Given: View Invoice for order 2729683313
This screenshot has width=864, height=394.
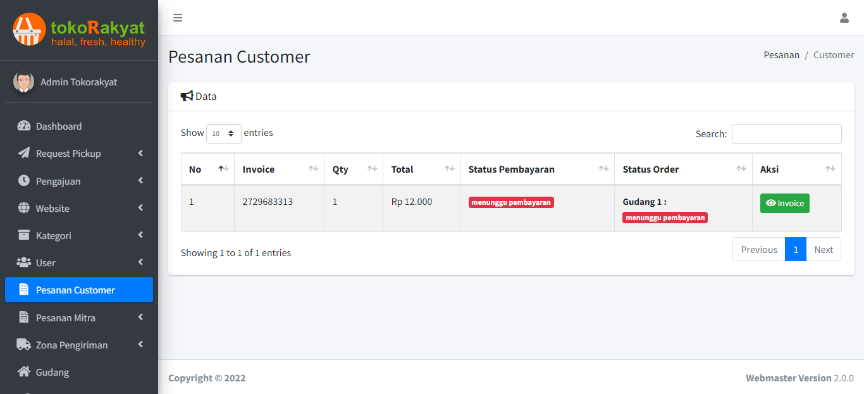Looking at the screenshot, I should pyautogui.click(x=784, y=203).
